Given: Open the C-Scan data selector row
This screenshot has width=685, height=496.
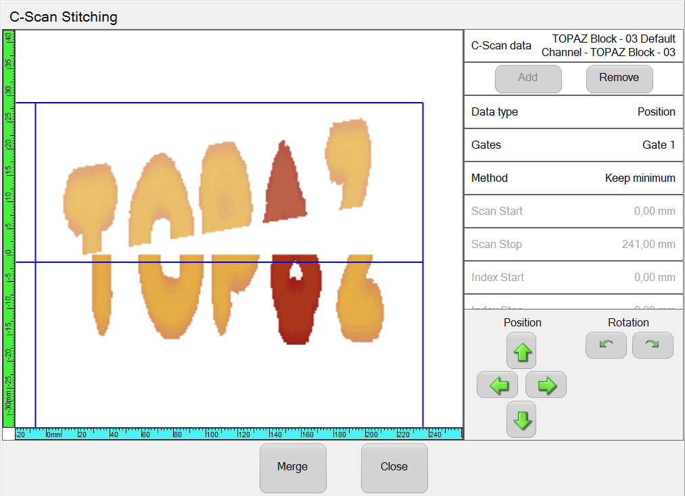Looking at the screenshot, I should (x=573, y=46).
